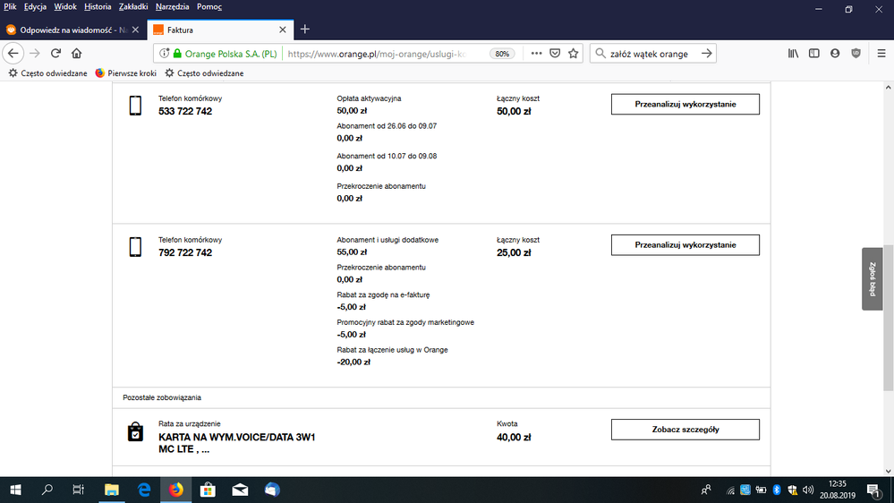
Task: Click the shopping bag icon for Rata za urządzenie
Action: (135, 431)
